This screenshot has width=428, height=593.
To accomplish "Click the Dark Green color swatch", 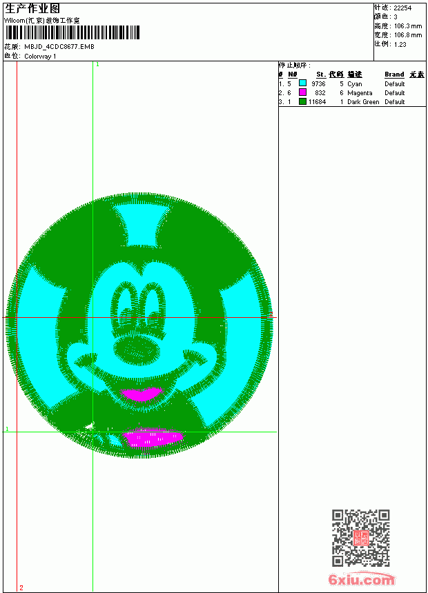I will [x=302, y=101].
